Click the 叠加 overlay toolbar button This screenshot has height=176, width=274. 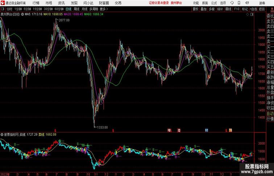[x=204, y=9]
